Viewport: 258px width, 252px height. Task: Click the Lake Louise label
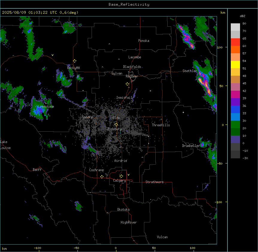coord(5,145)
